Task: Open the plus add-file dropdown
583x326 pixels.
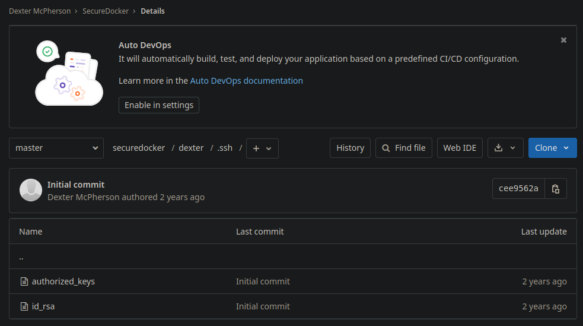Action: (262, 148)
